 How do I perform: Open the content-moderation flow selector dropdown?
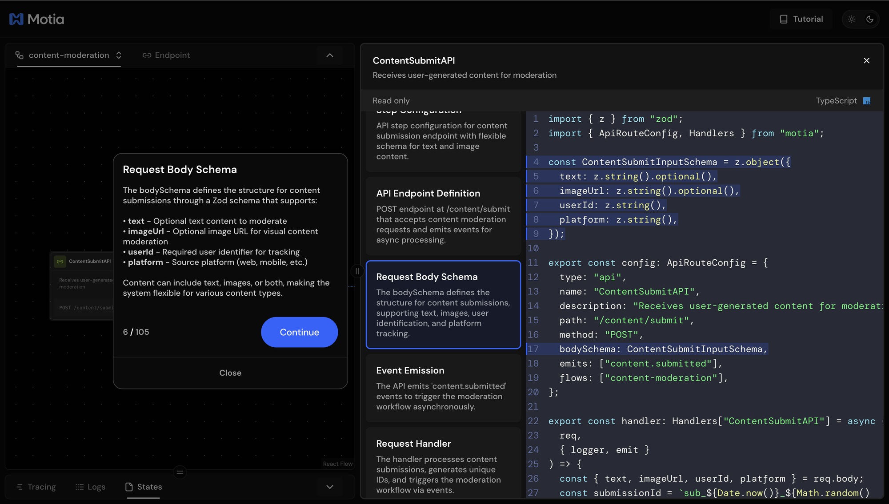pyautogui.click(x=119, y=55)
